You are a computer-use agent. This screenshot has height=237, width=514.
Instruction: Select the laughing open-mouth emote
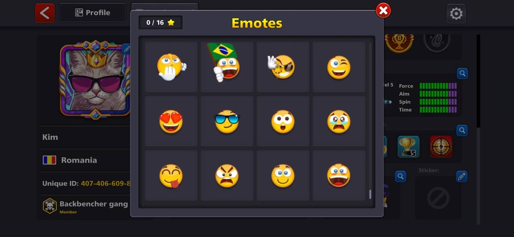click(339, 176)
